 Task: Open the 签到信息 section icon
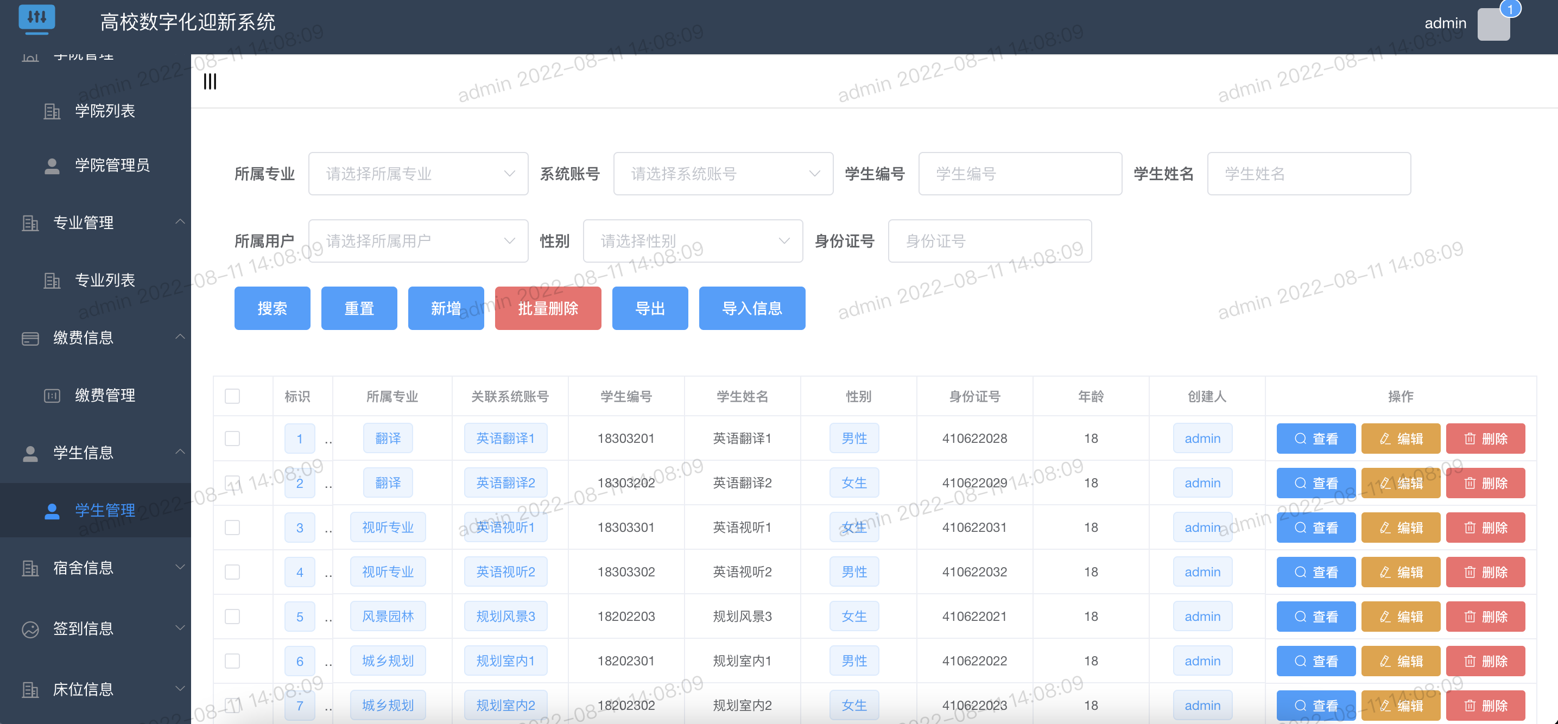(x=30, y=628)
